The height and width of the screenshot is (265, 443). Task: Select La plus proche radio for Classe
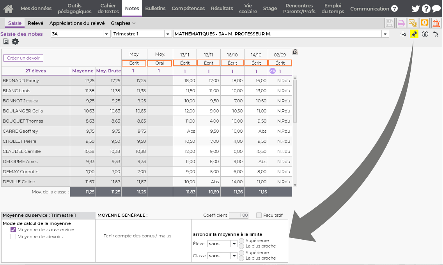tap(241, 258)
